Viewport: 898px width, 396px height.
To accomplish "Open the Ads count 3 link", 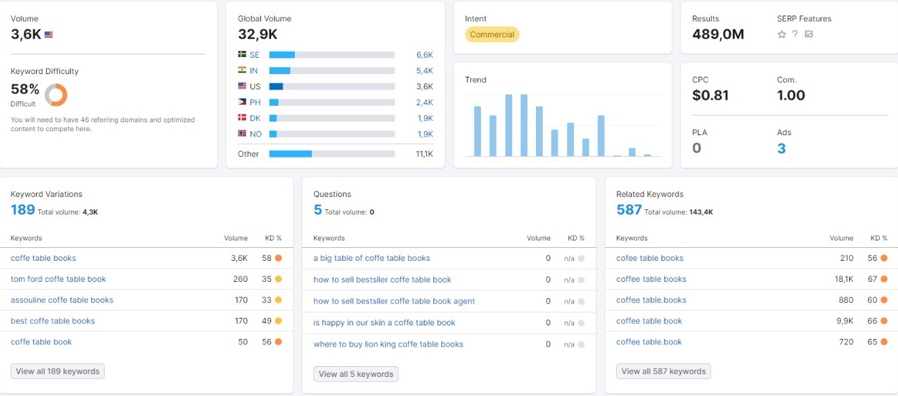I will click(x=781, y=148).
